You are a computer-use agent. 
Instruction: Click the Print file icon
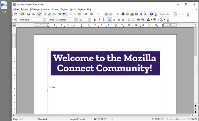(49, 14)
